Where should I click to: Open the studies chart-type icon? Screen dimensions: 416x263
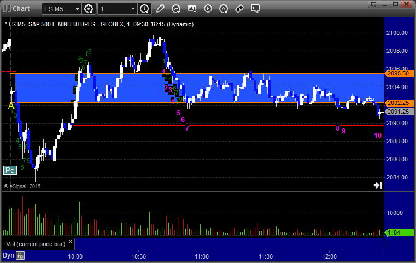point(176,9)
